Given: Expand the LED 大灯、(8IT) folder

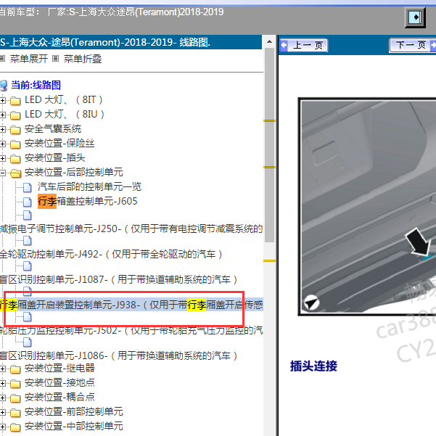Looking at the screenshot, I should (x=2, y=100).
